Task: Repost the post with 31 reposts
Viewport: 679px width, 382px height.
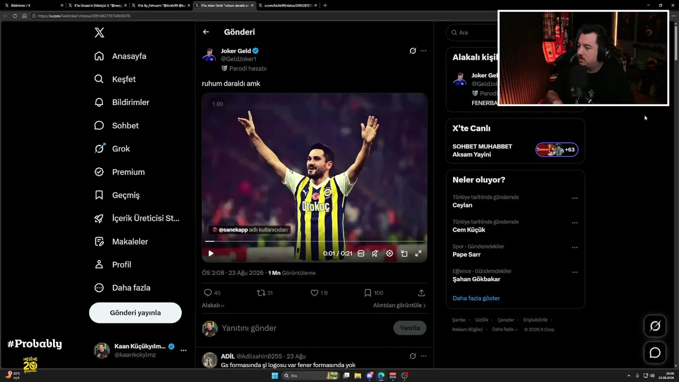Action: point(265,293)
